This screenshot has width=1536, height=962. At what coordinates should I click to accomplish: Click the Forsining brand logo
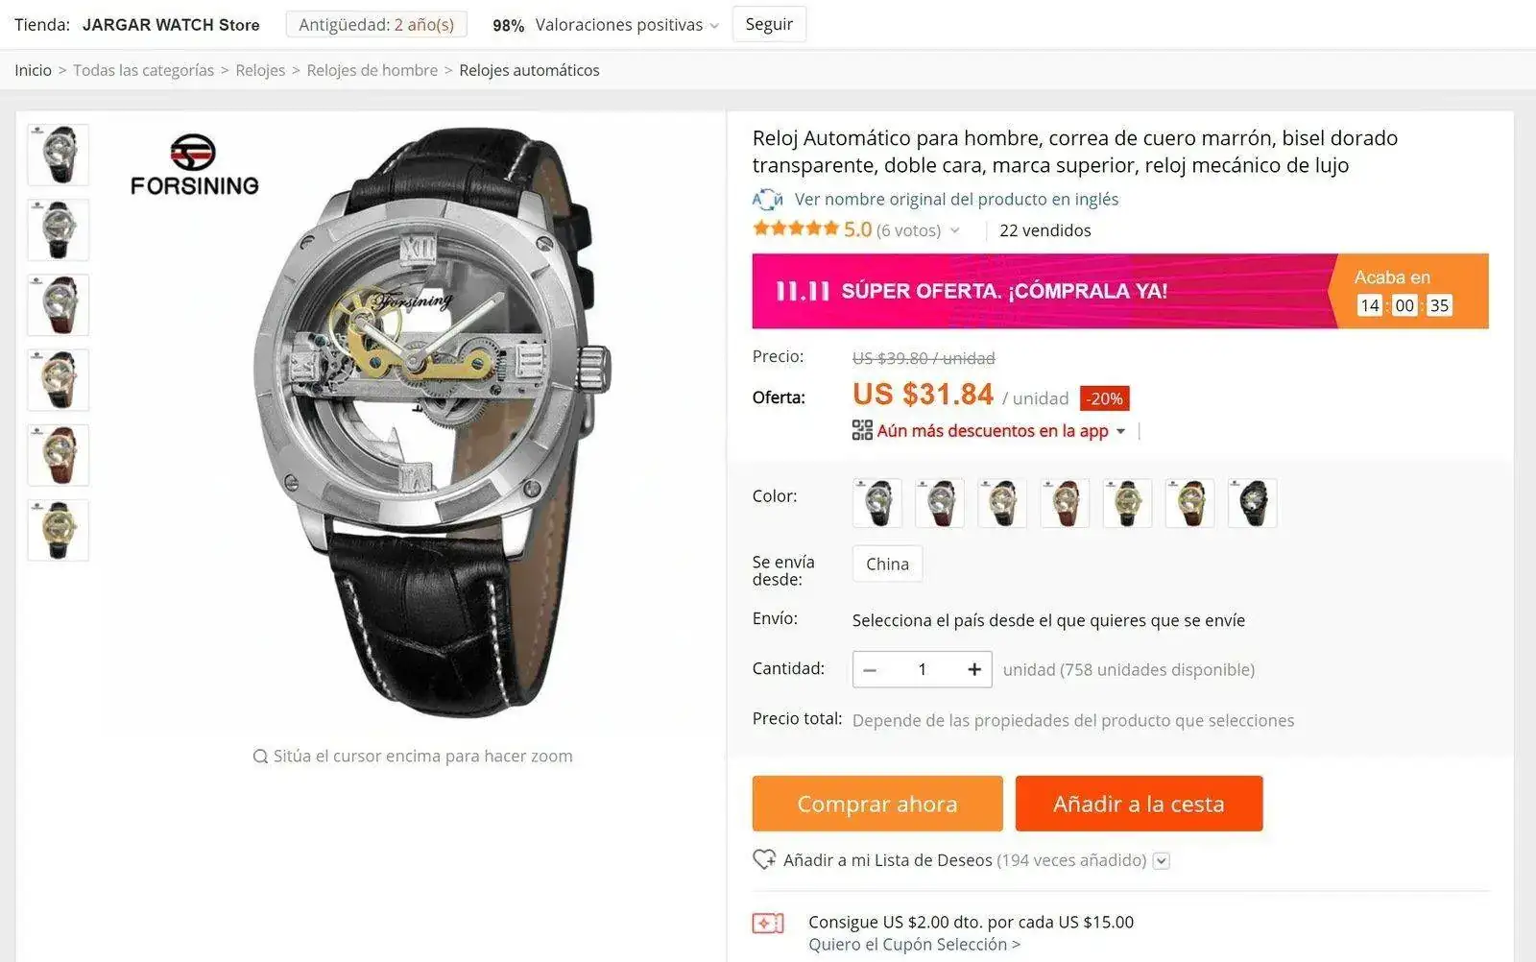194,166
